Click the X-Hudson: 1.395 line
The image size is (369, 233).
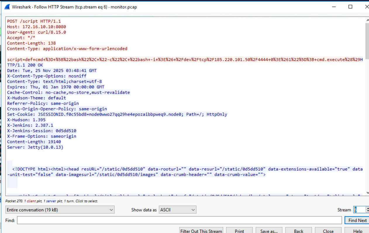click(x=26, y=120)
